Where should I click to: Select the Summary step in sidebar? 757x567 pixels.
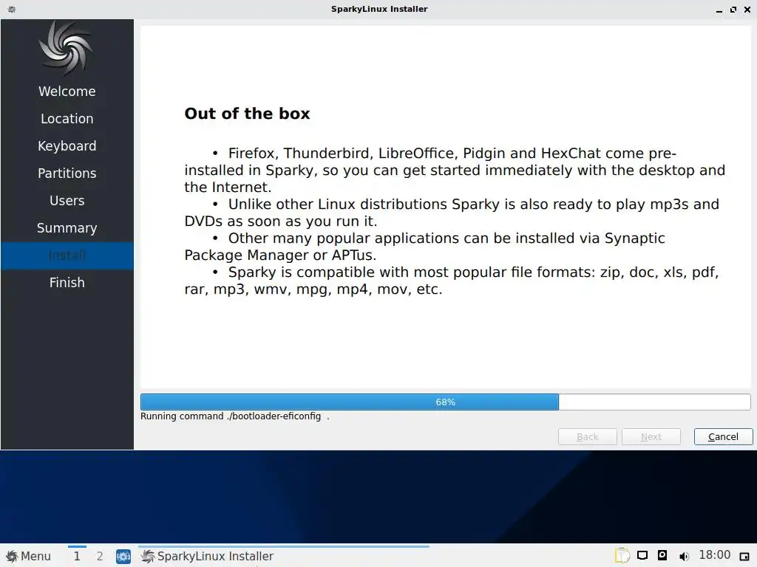67,227
